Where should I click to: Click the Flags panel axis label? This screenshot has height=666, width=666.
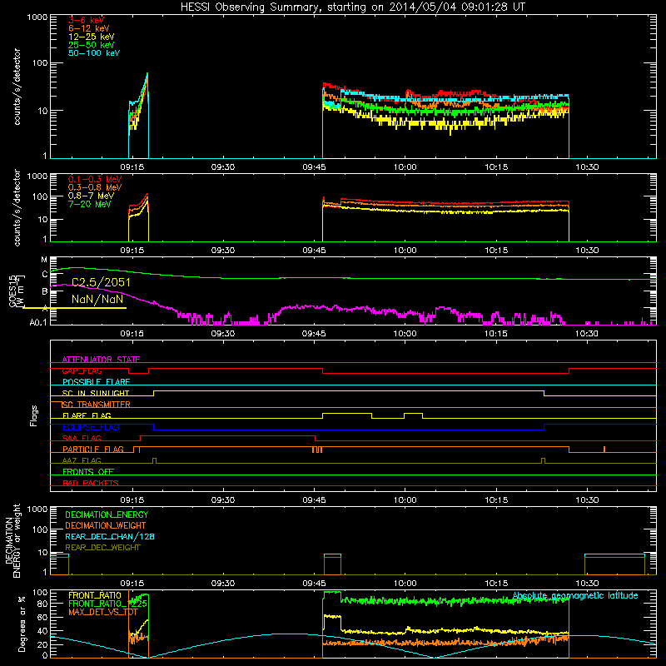[x=34, y=415]
